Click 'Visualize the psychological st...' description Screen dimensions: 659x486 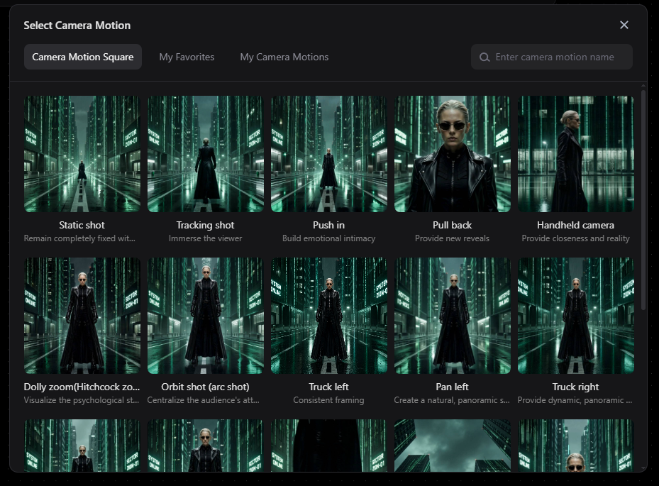click(x=82, y=400)
